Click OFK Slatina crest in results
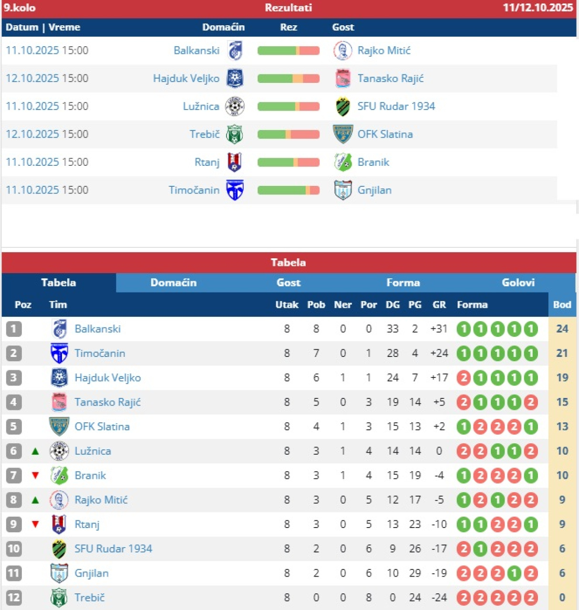Screen dimensions: 579x610 (343, 134)
